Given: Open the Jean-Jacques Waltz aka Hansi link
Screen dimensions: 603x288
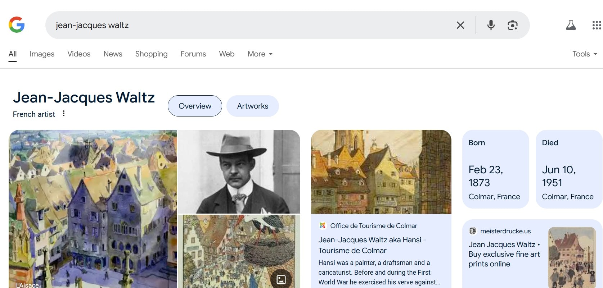Looking at the screenshot, I should point(372,245).
